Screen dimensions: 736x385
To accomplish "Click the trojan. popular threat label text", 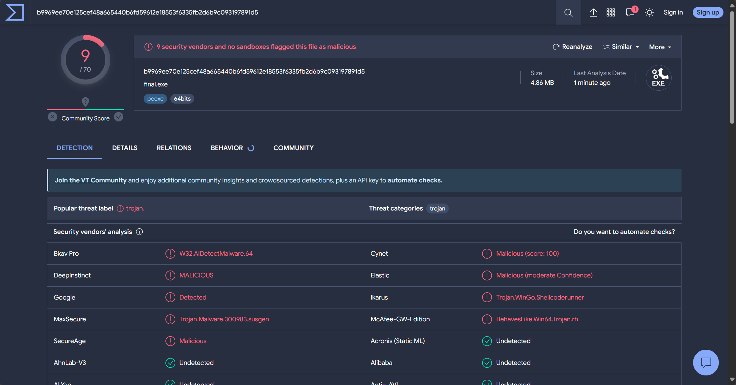I will 135,209.
